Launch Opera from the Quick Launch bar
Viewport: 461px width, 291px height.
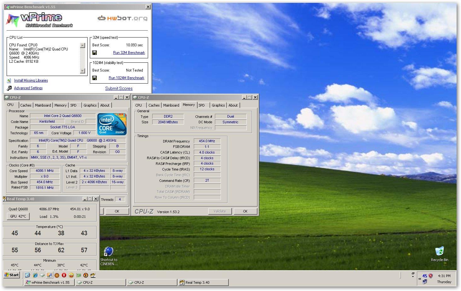tap(64, 275)
